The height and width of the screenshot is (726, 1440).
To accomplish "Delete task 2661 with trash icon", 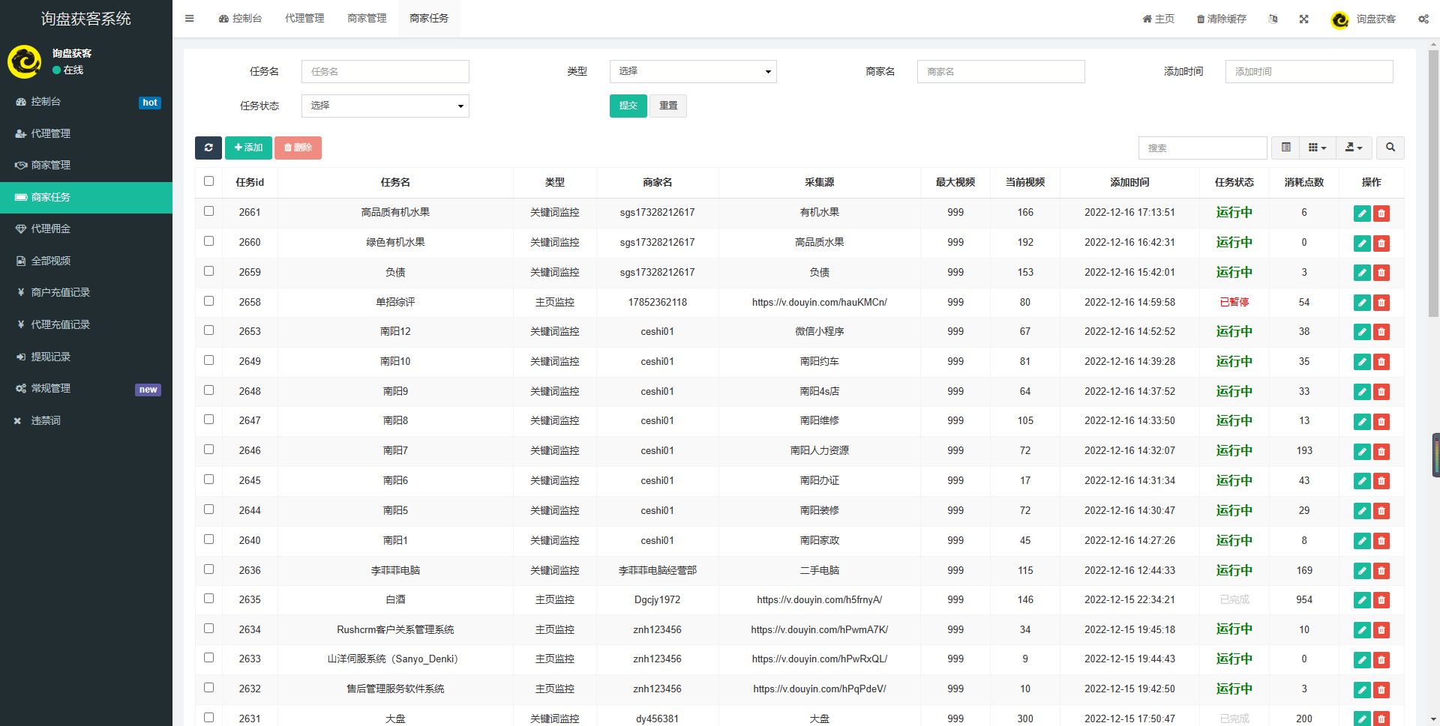I will click(1381, 214).
